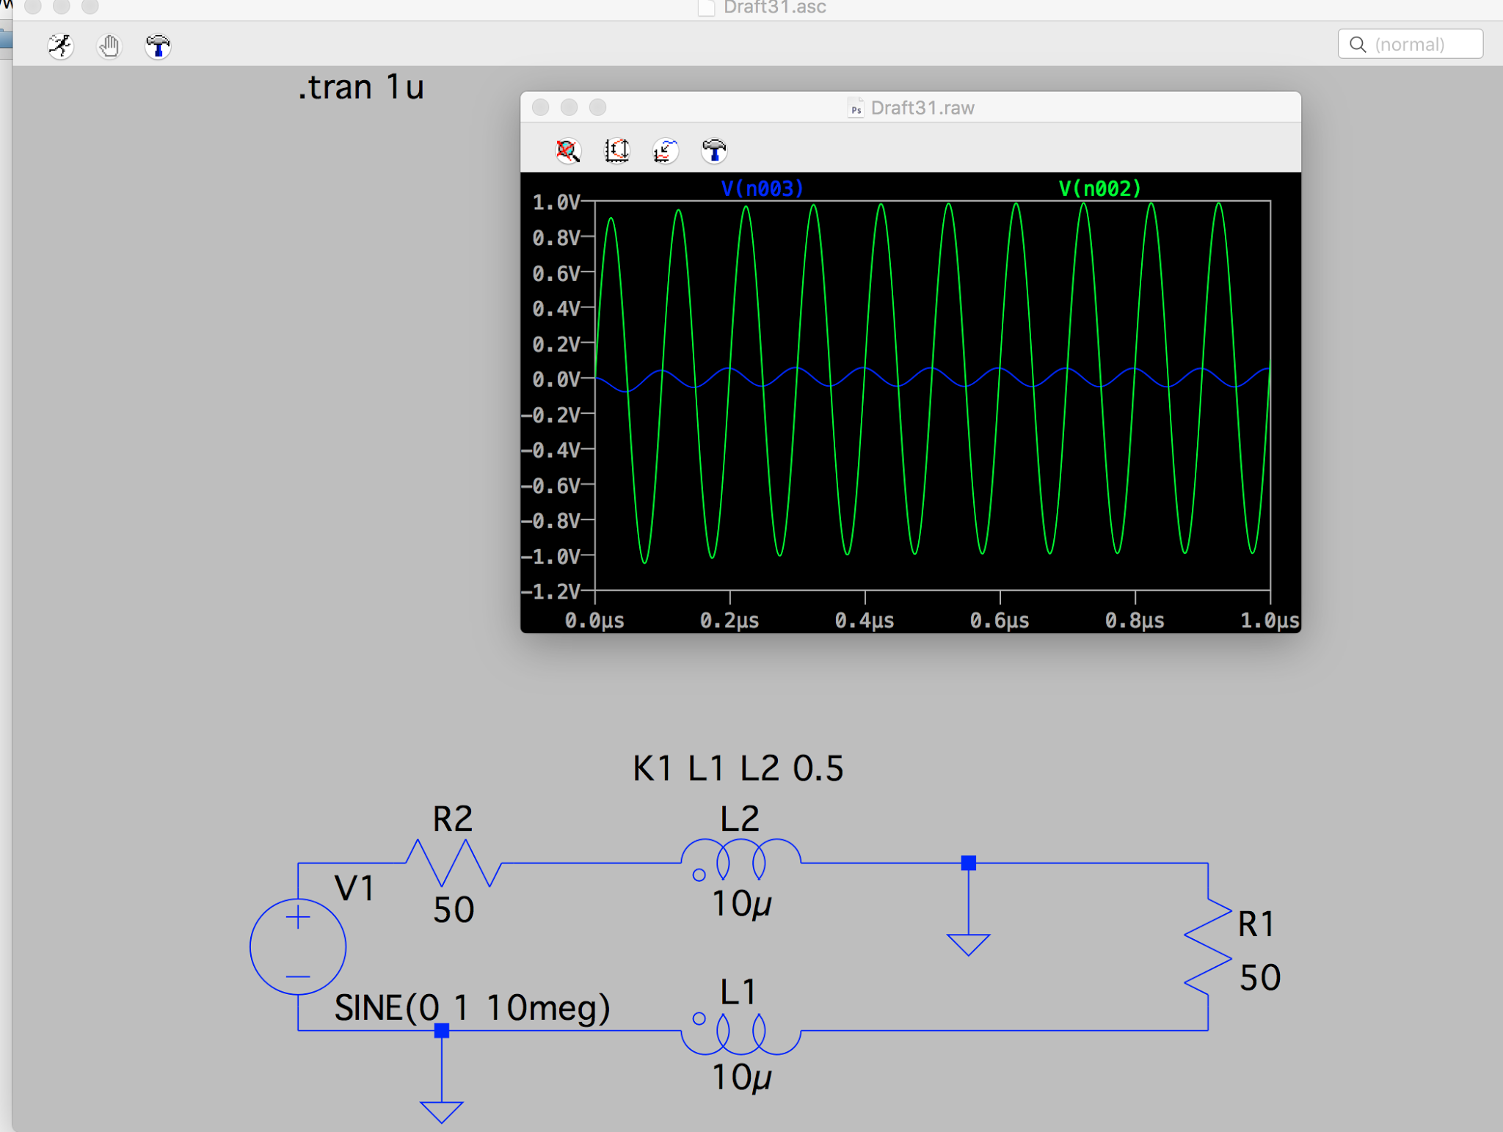This screenshot has width=1503, height=1132.
Task: Click the pick visible traces icon
Action: click(x=665, y=151)
